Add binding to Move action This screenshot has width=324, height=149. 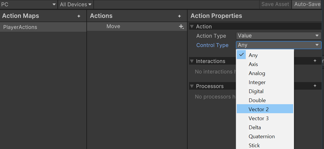(181, 27)
